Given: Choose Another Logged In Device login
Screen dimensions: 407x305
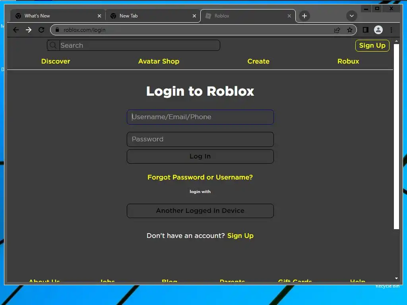Looking at the screenshot, I should (200, 211).
